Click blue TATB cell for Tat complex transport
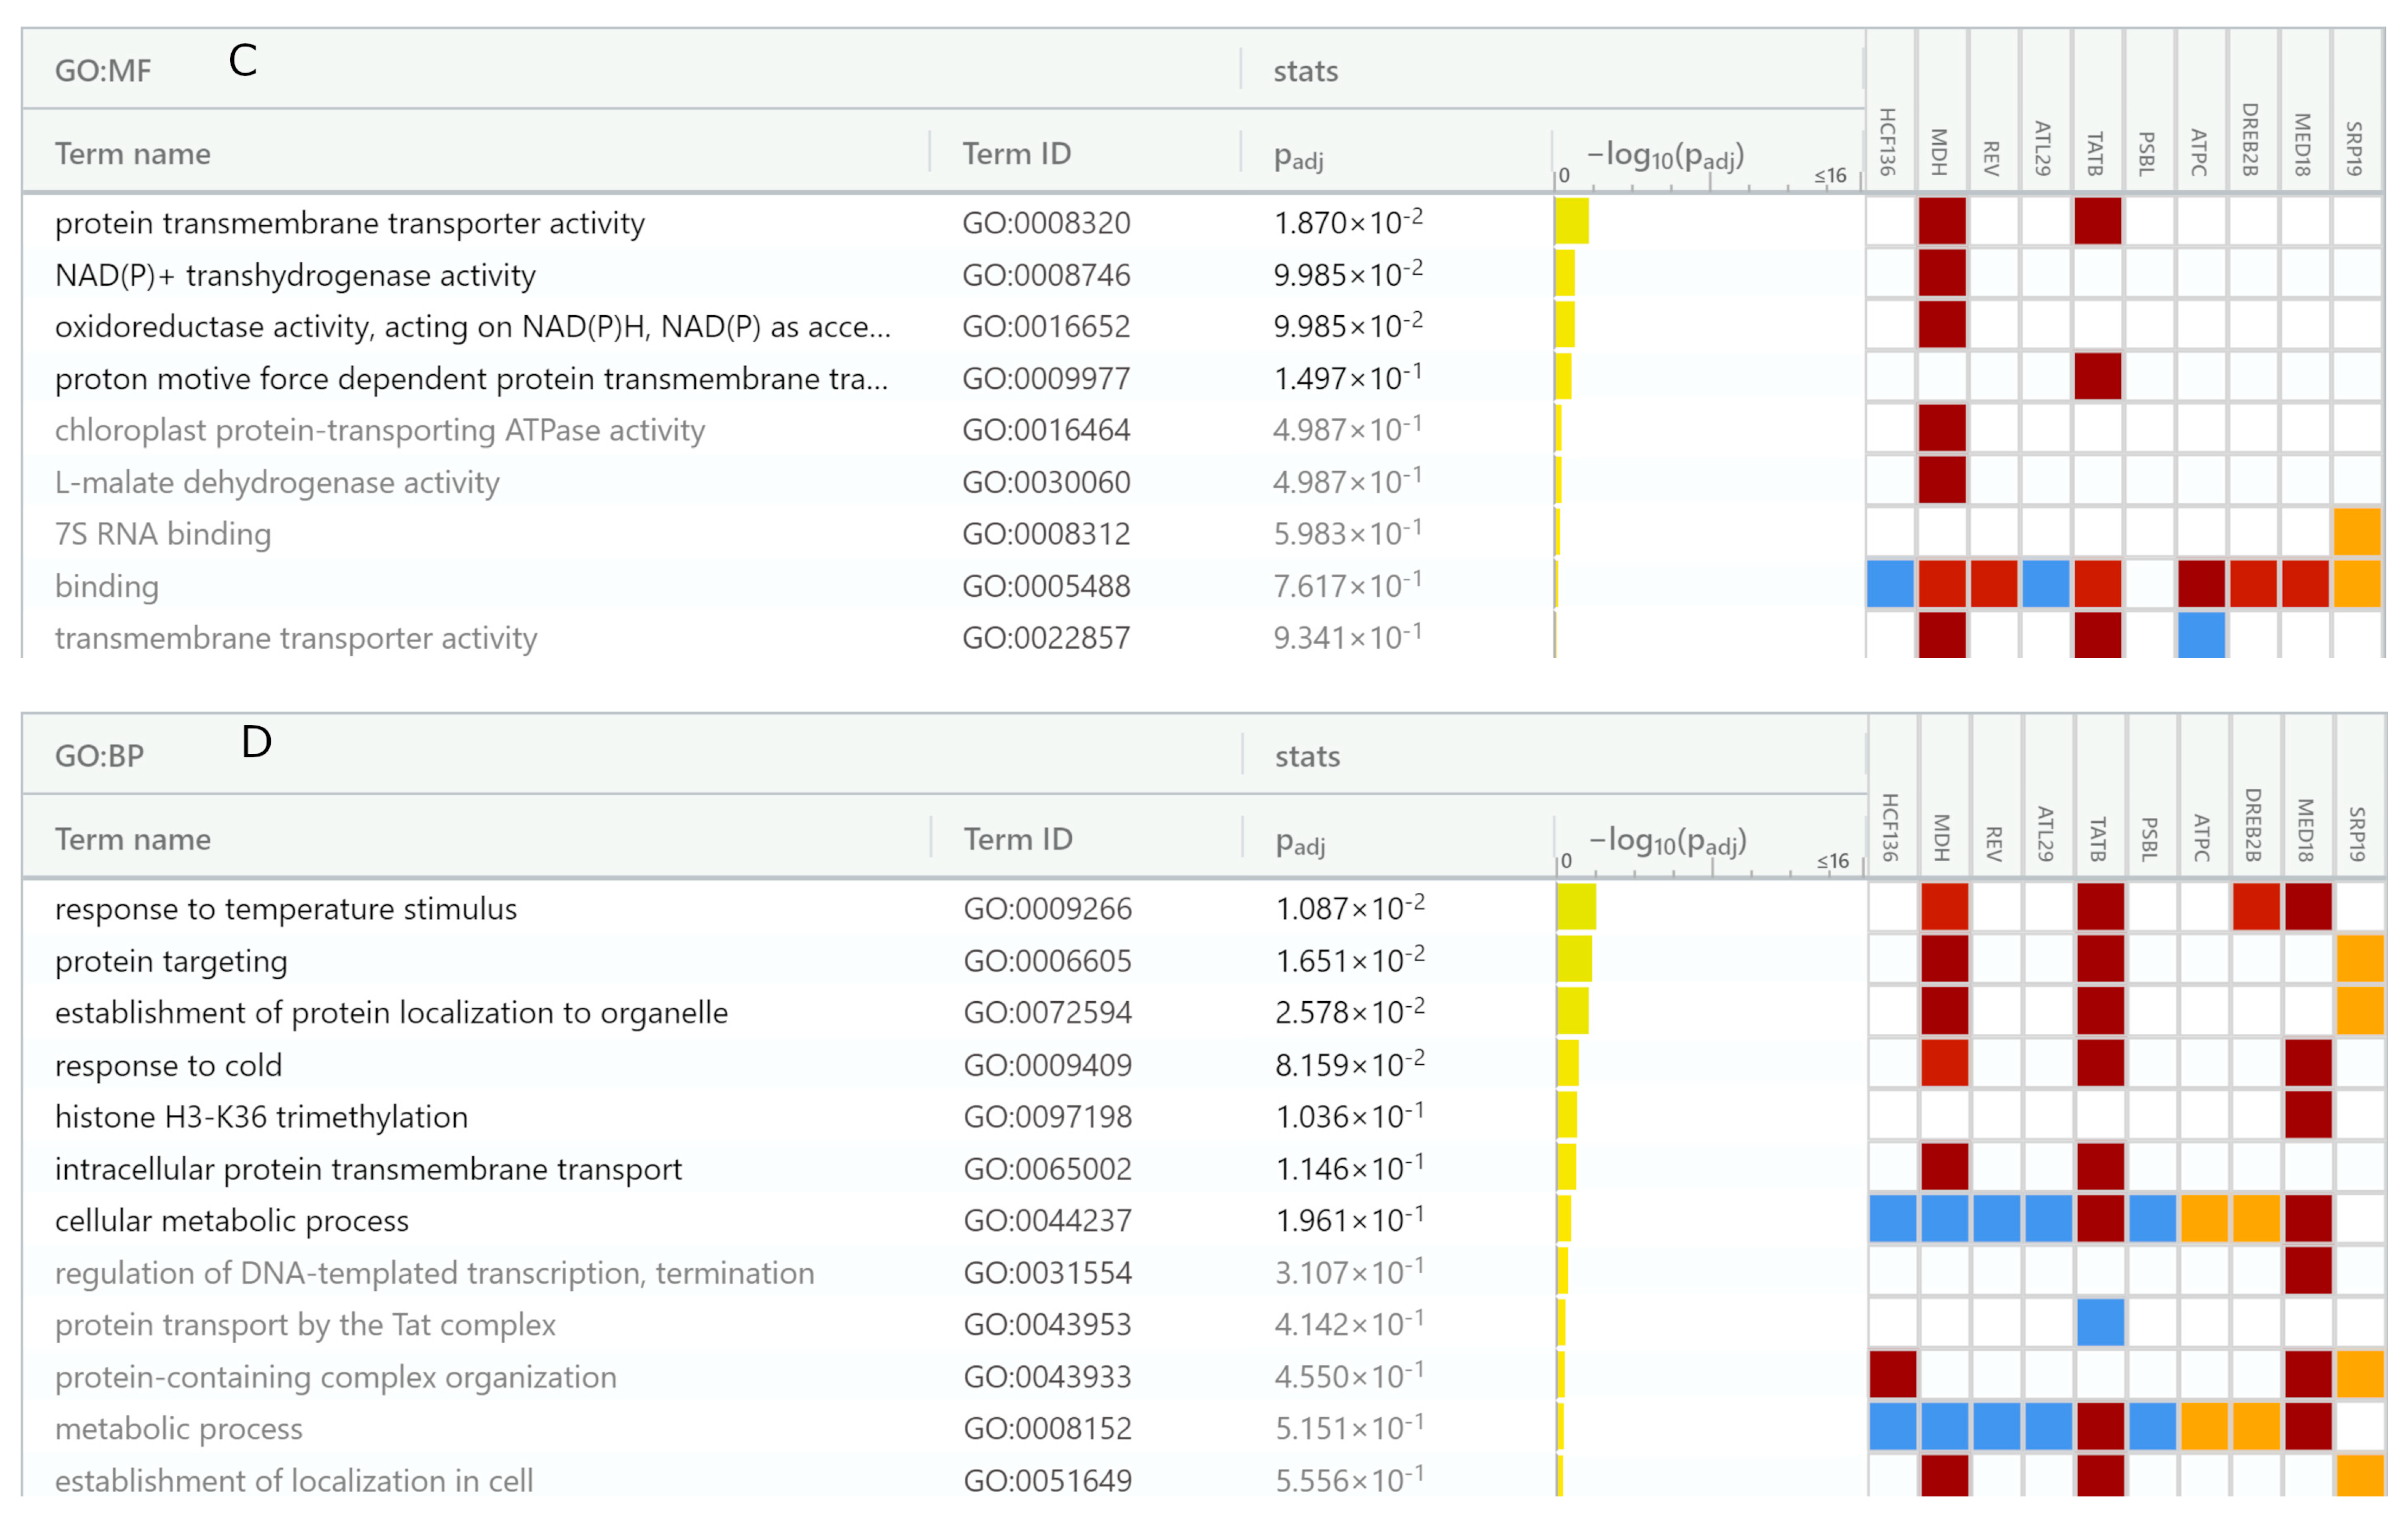Viewport: 2408px width, 1523px height. coord(2100,1322)
